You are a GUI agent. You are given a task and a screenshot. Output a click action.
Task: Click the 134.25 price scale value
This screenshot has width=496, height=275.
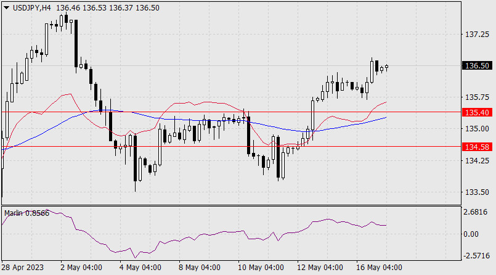coord(478,160)
